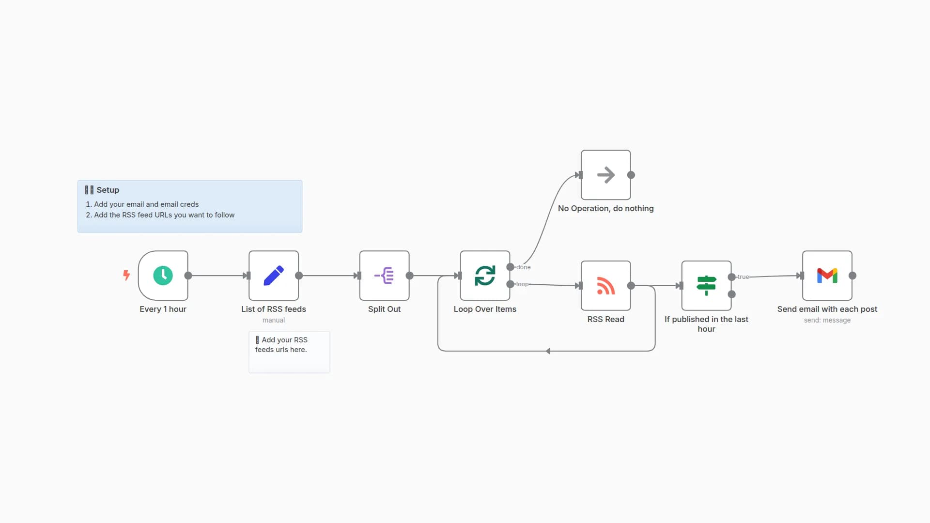Select the No Operation arrow node

click(606, 175)
